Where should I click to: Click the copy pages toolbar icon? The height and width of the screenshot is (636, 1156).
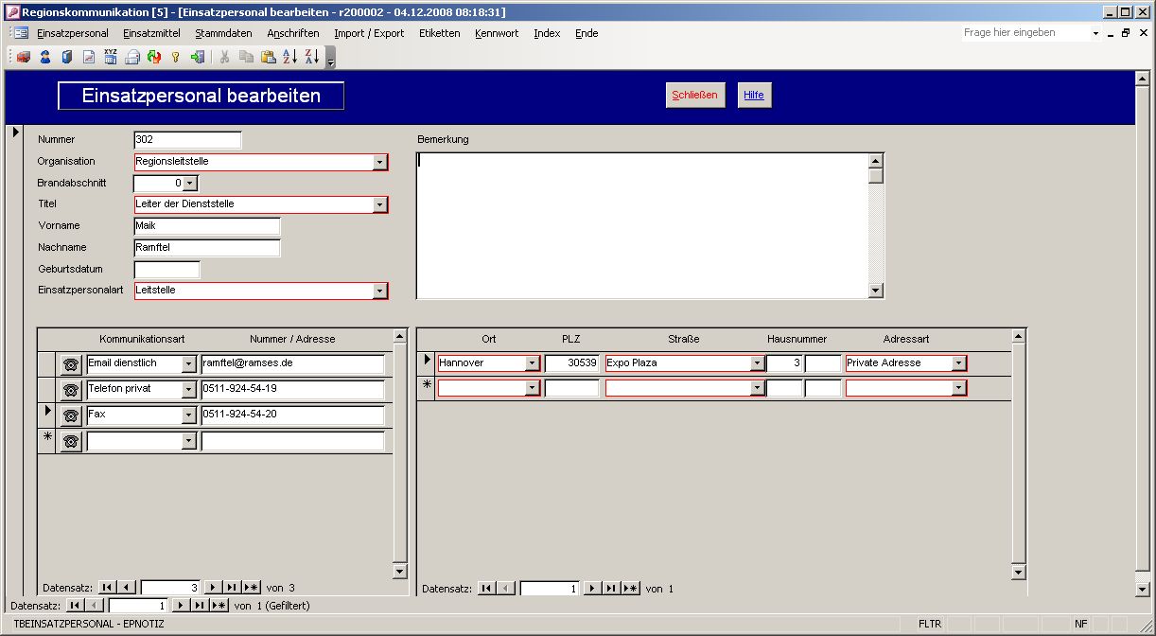[x=247, y=57]
